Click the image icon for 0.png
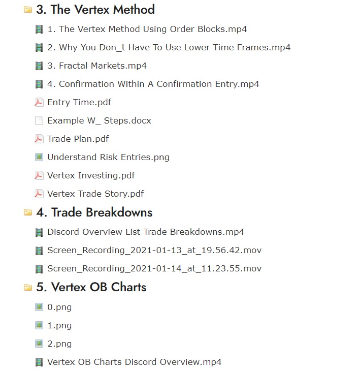The width and height of the screenshot is (359, 370). (39, 307)
